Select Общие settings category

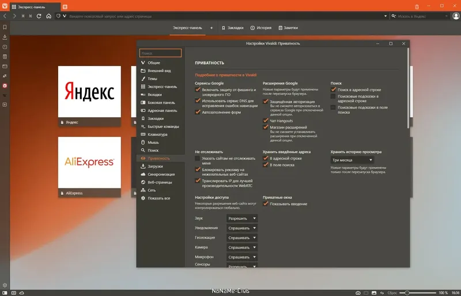[x=161, y=63]
